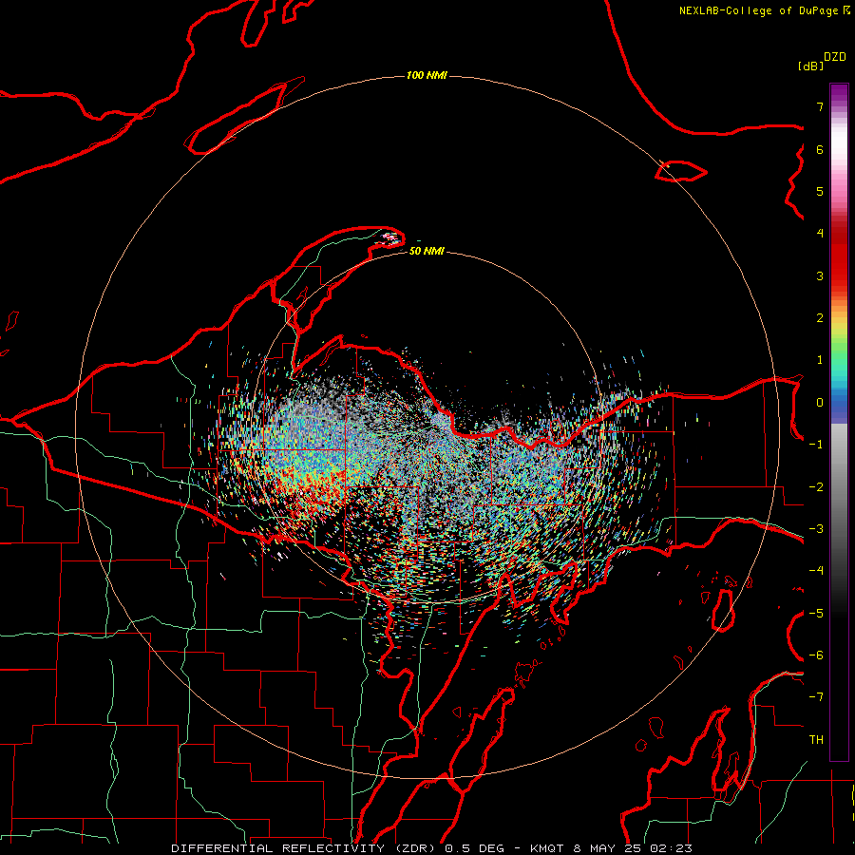Screen dimensions: 855x855
Task: Click the 3 tick label on scale
Action: click(x=820, y=275)
